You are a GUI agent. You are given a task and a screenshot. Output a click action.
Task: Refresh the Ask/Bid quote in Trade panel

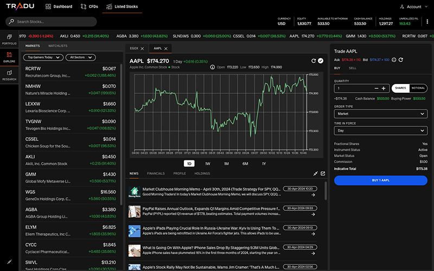click(x=400, y=60)
